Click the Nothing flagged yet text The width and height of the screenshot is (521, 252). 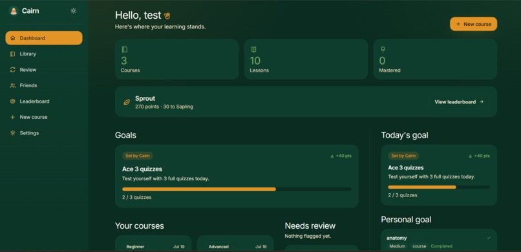pyautogui.click(x=308, y=236)
